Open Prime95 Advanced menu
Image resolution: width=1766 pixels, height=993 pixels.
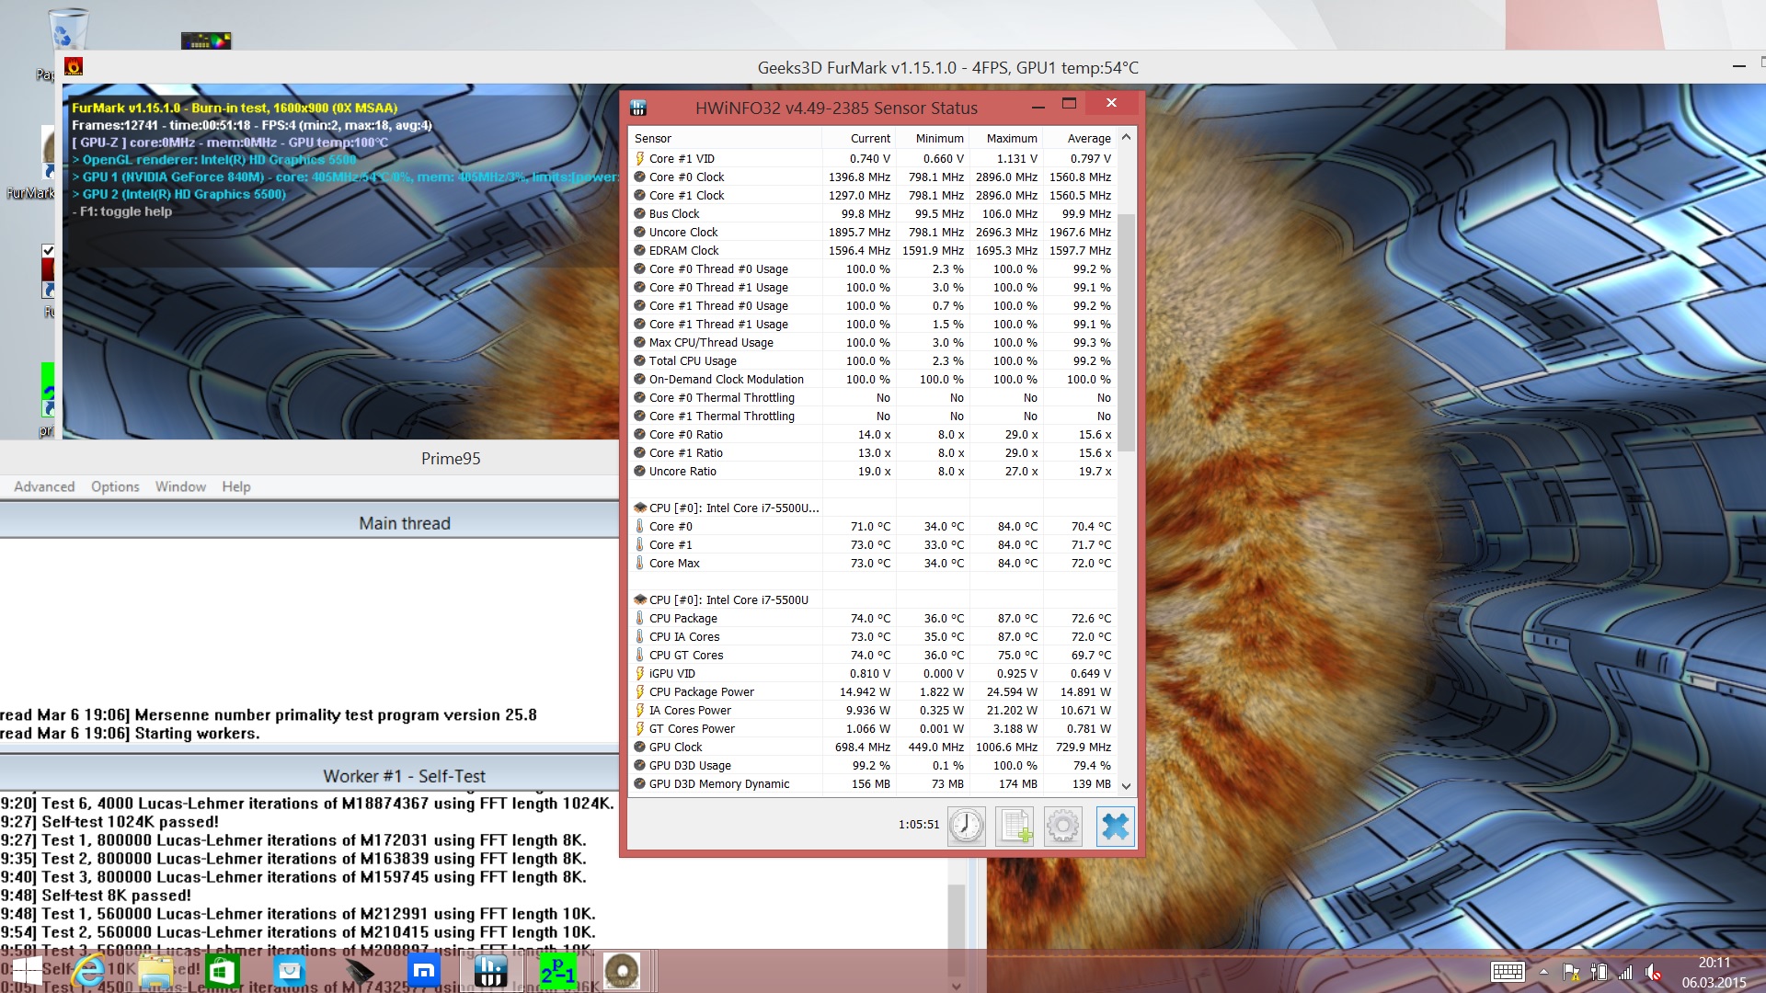(x=44, y=486)
